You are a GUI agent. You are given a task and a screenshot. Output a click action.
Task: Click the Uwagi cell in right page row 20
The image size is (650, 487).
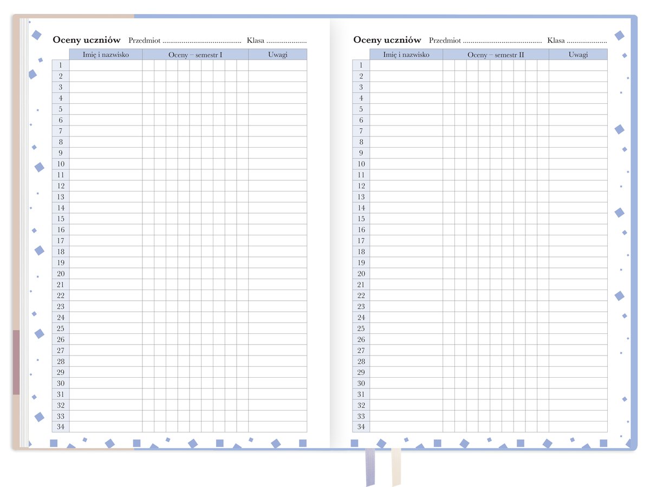(x=578, y=274)
